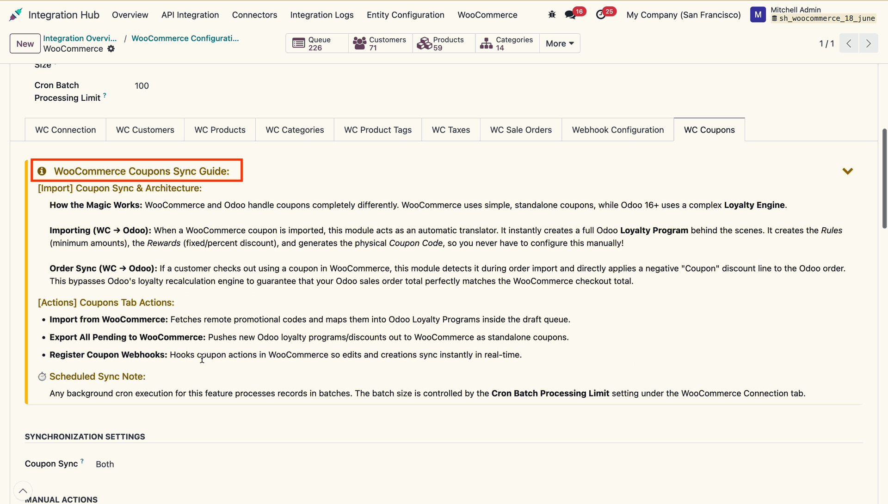Open the Queue 226 stat button
Viewport: 888px width, 504px height.
tap(317, 43)
